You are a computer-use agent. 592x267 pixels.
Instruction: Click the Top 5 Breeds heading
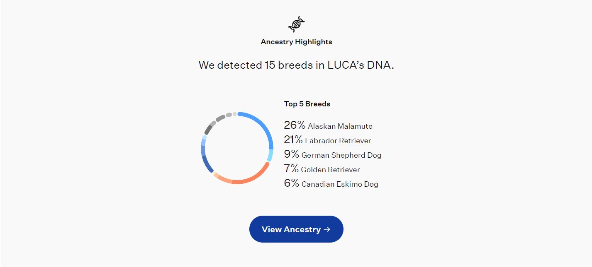307,104
